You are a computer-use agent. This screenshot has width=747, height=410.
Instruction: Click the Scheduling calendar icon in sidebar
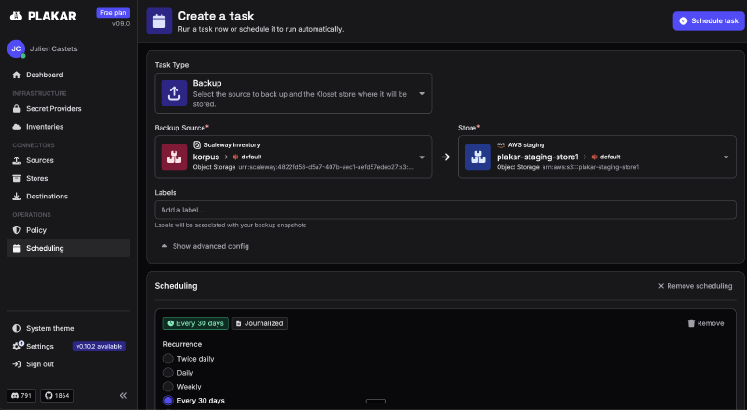[x=16, y=248]
